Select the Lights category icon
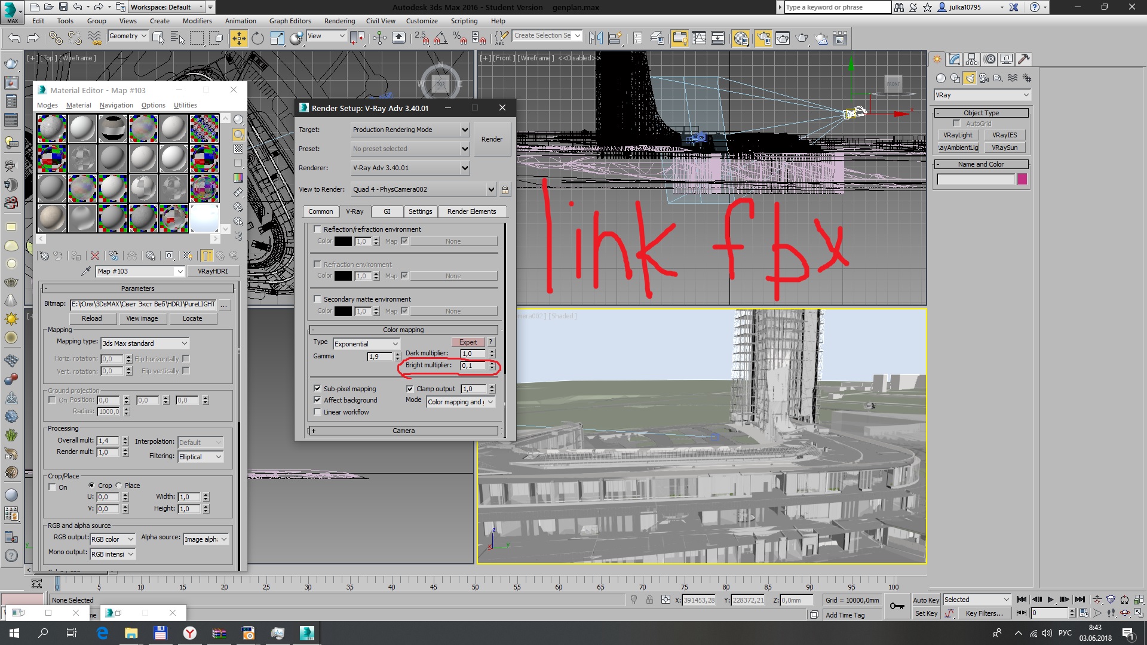This screenshot has width=1147, height=645. coord(970,78)
